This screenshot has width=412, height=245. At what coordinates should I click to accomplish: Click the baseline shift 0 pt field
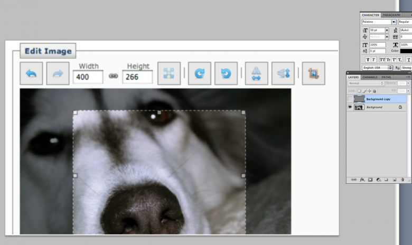[378, 51]
